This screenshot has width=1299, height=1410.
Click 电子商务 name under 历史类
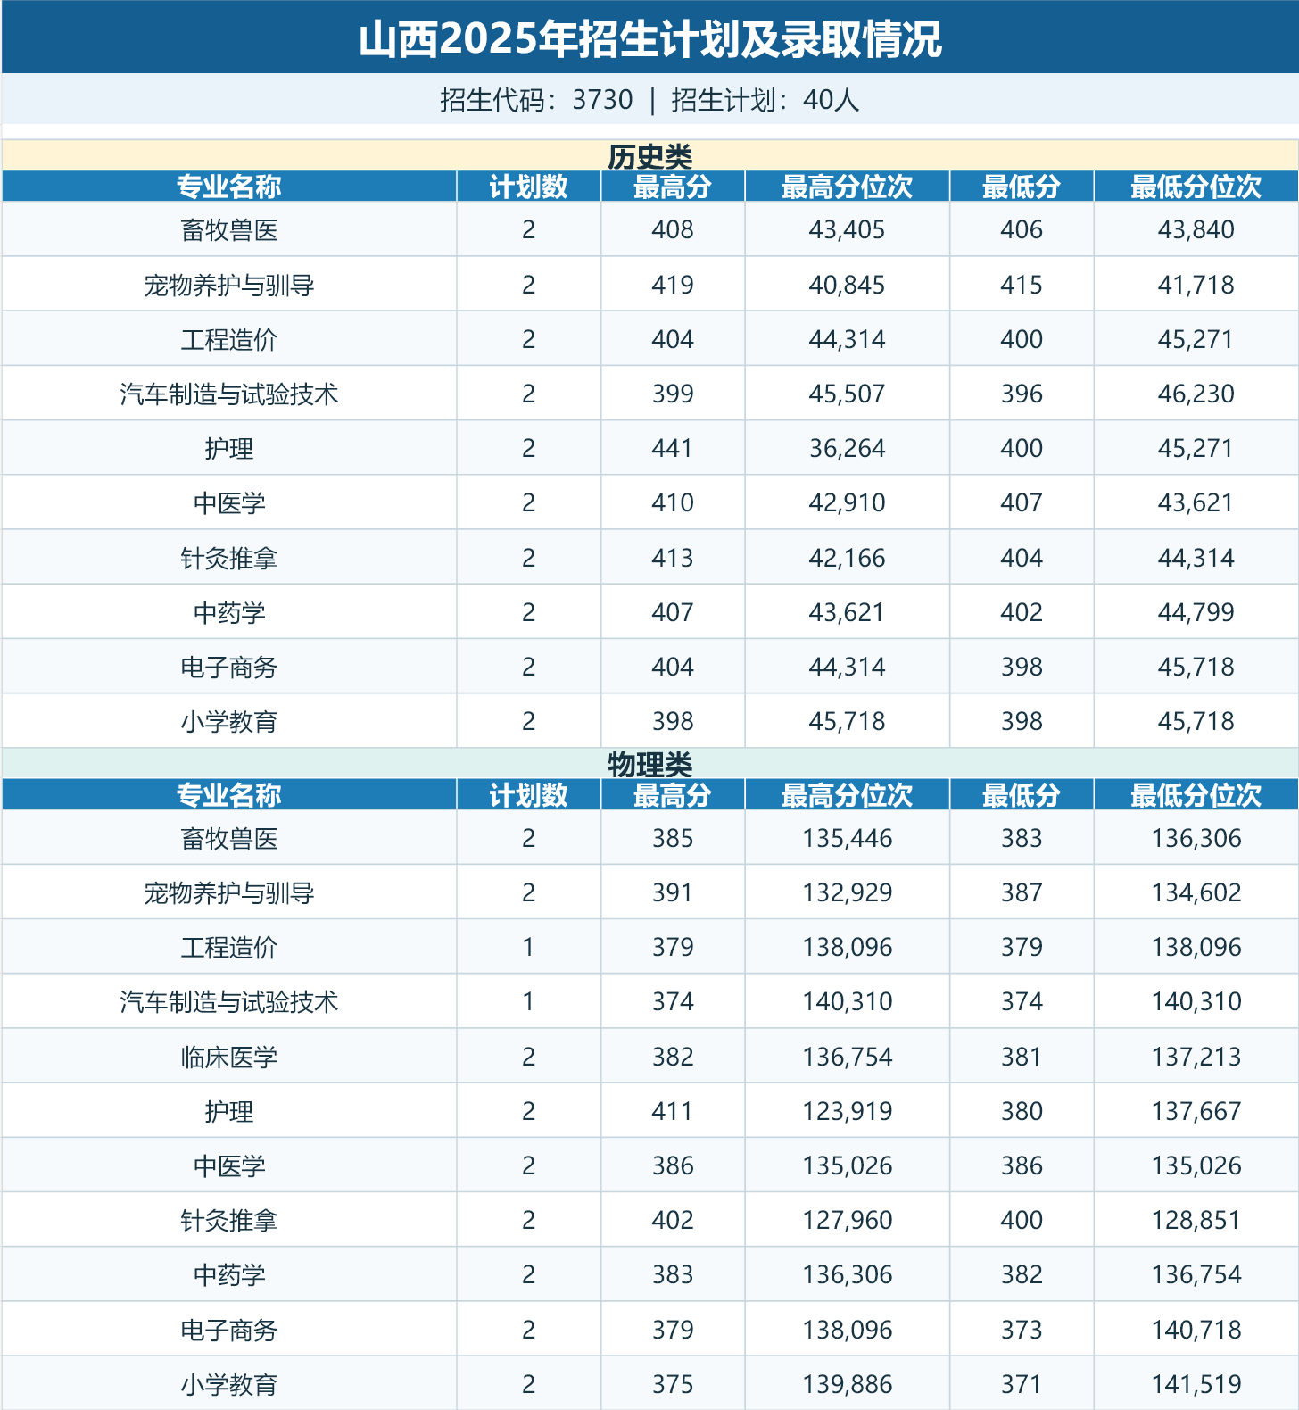click(x=229, y=668)
